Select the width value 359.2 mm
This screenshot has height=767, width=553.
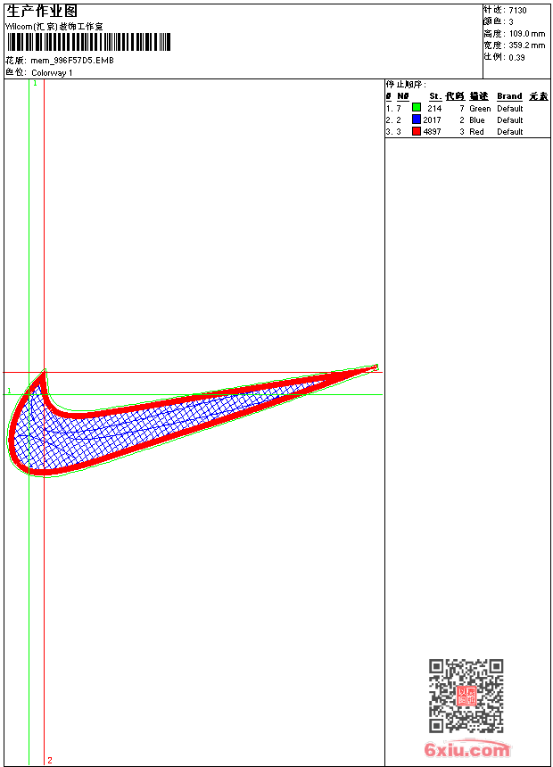point(527,45)
